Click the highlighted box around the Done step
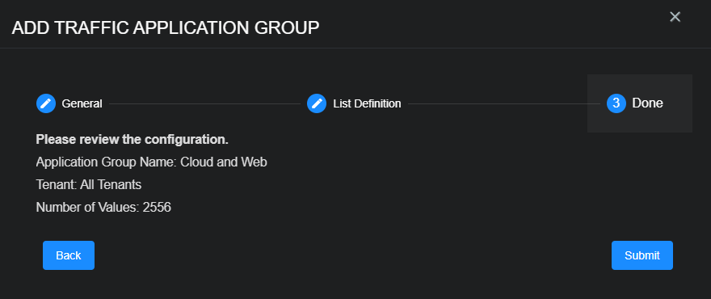This screenshot has width=711, height=299. pyautogui.click(x=640, y=103)
